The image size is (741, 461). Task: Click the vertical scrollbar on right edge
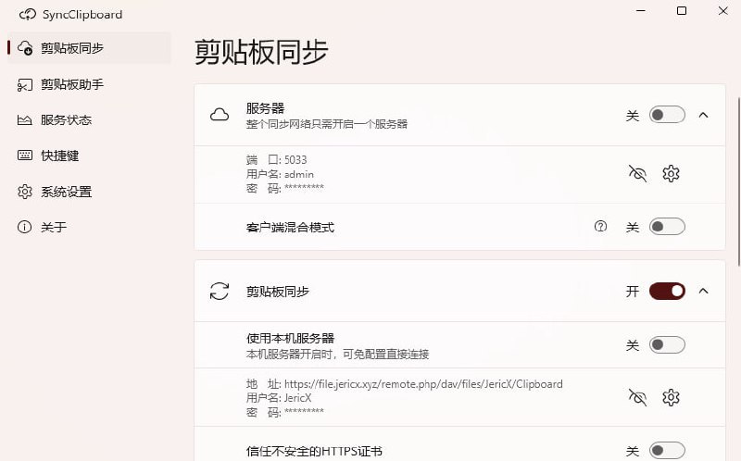738,181
